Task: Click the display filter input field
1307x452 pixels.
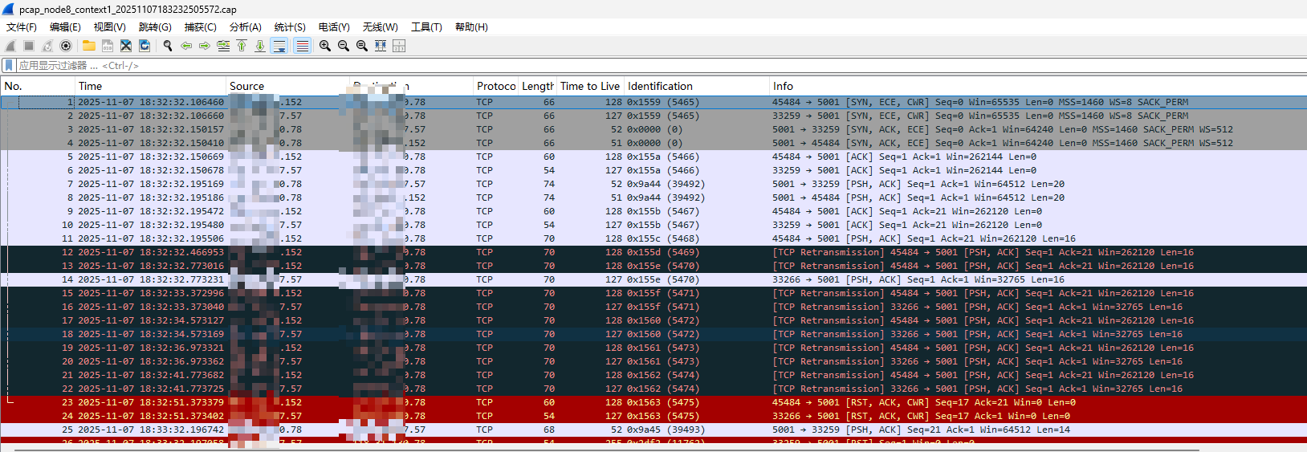Action: point(642,65)
